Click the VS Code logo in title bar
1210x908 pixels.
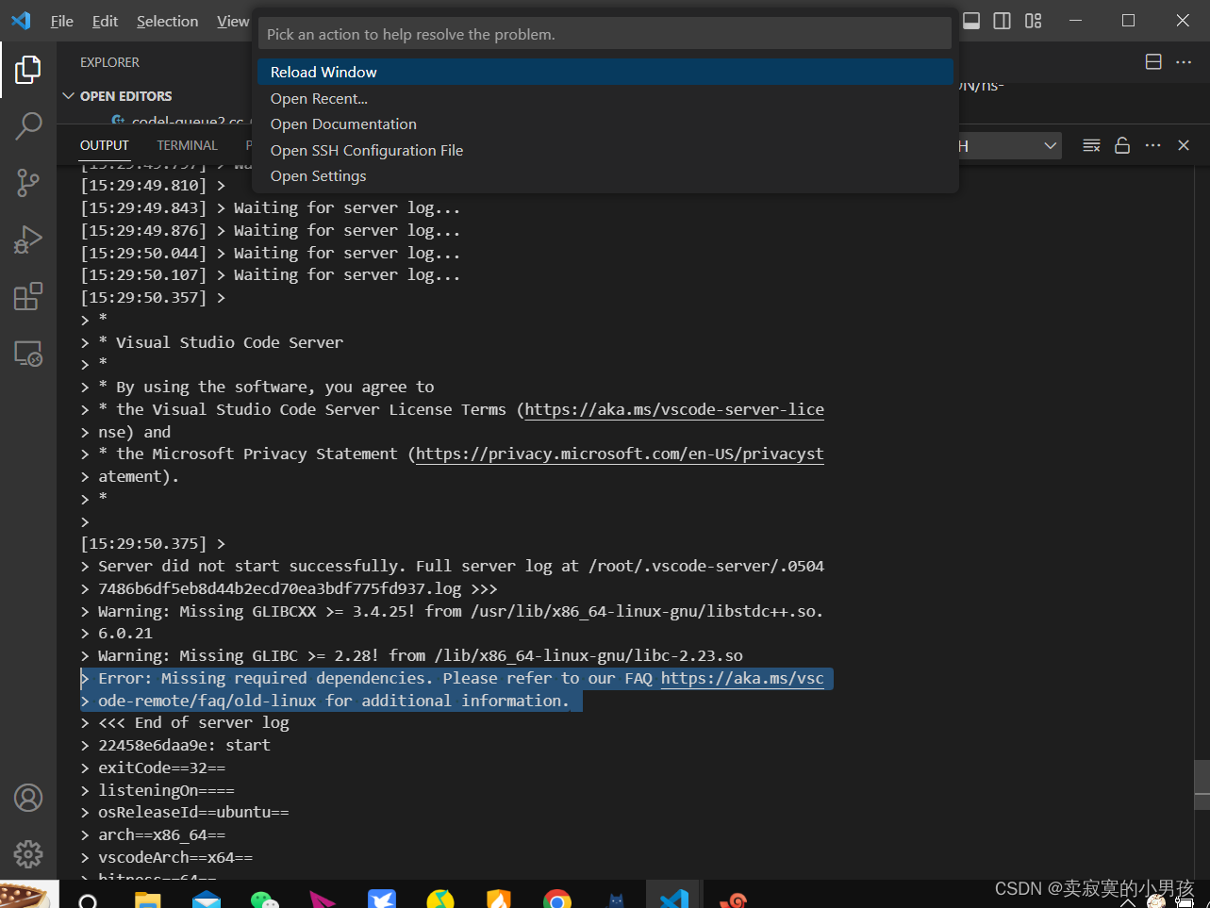[x=21, y=21]
